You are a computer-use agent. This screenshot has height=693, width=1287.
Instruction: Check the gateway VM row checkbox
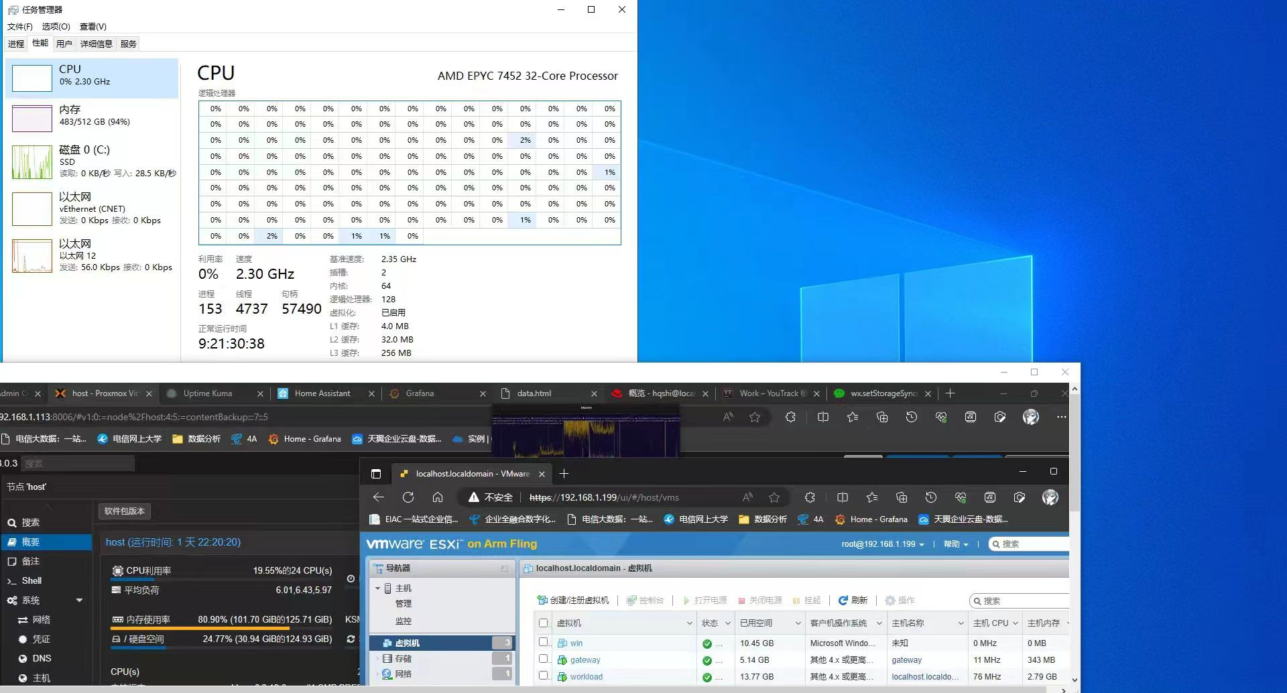[x=544, y=659]
